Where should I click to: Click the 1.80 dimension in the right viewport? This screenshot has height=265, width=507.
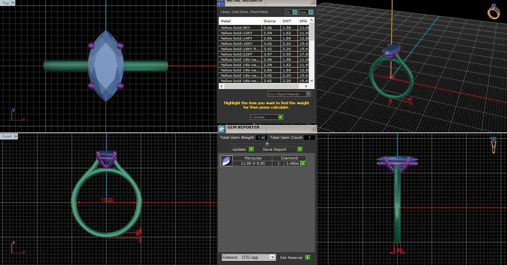[x=398, y=250]
